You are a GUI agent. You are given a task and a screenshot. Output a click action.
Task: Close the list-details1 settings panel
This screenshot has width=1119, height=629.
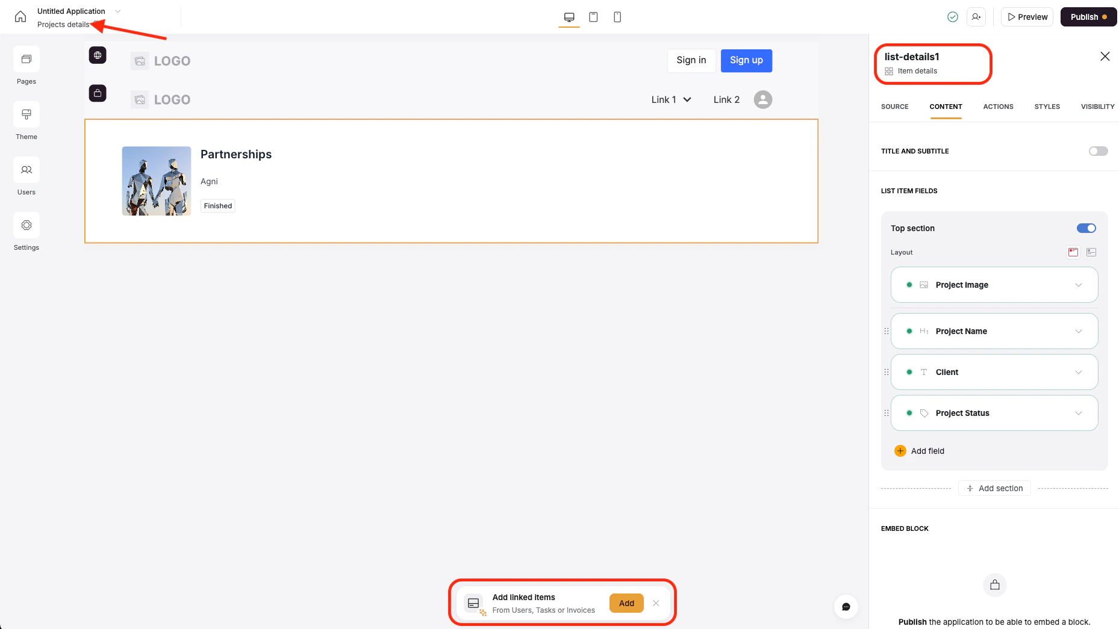(1105, 56)
